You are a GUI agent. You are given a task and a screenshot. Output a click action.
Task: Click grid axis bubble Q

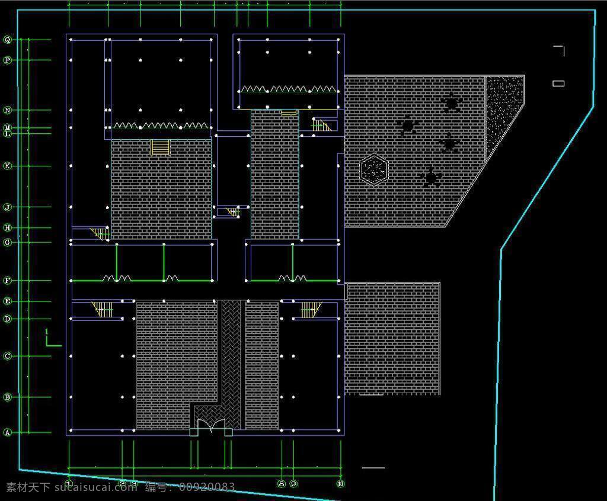[x=7, y=40]
